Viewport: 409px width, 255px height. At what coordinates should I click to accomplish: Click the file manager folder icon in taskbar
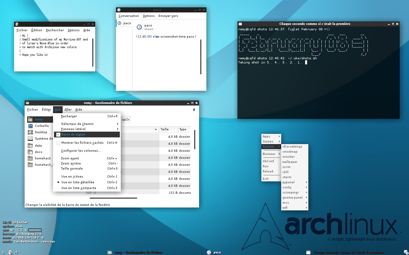[110, 252]
